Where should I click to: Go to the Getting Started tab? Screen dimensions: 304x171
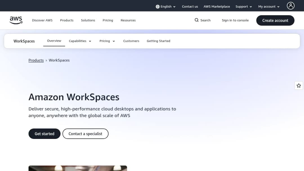158,41
